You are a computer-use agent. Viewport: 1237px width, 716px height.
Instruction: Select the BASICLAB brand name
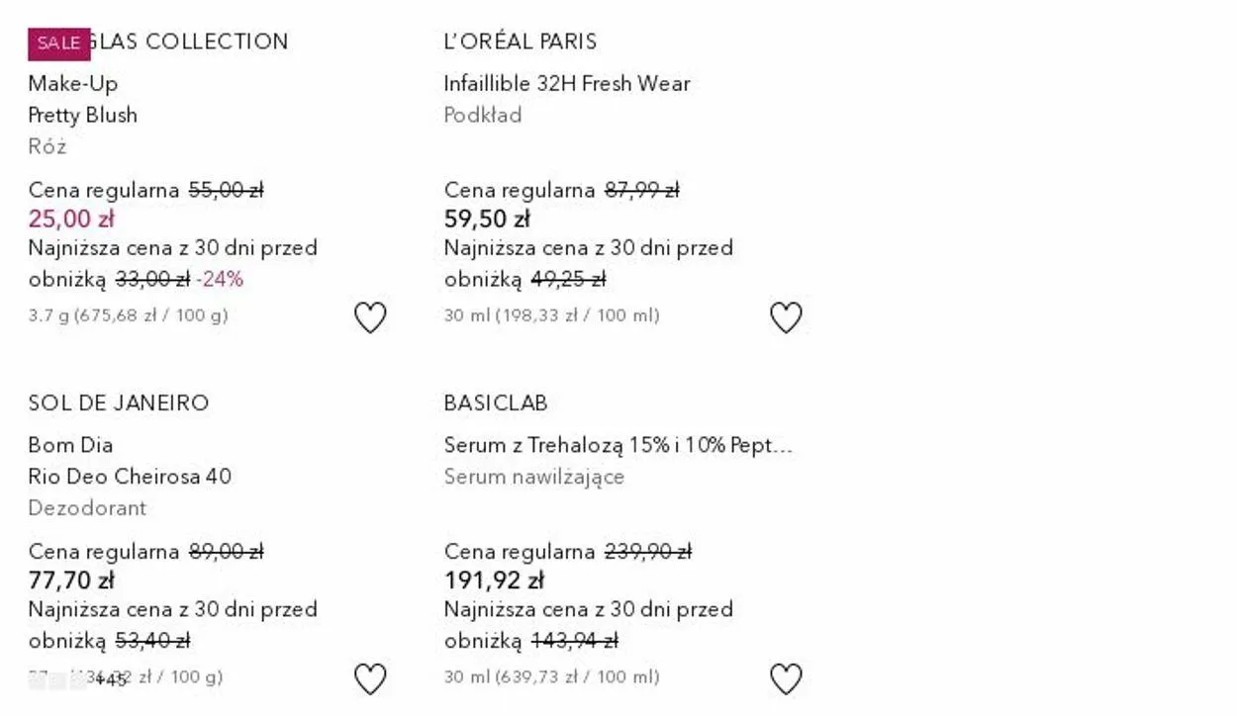pyautogui.click(x=496, y=403)
